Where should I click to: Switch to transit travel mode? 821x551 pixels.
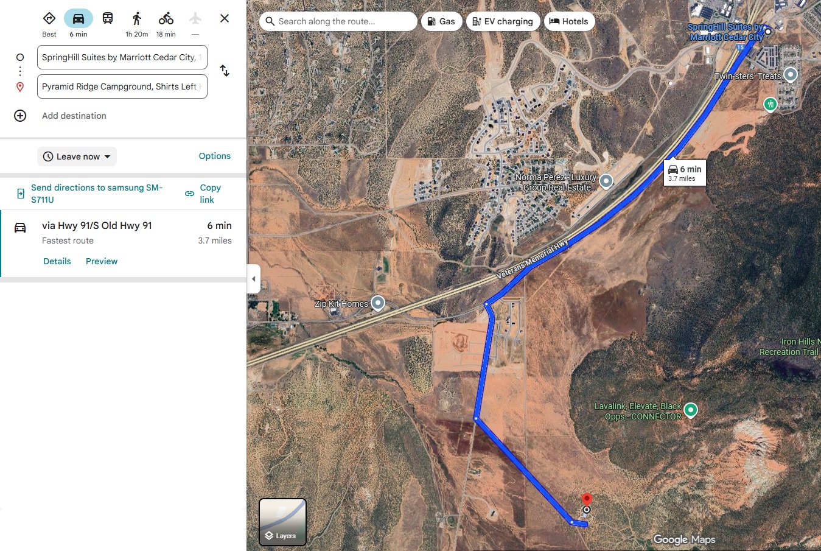[108, 18]
